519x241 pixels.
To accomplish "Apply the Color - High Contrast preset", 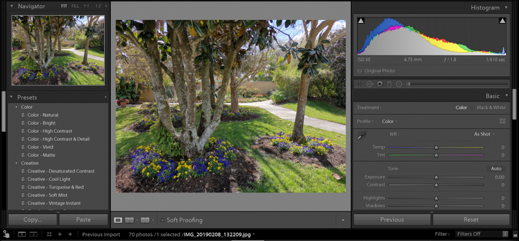I will pyautogui.click(x=50, y=131).
